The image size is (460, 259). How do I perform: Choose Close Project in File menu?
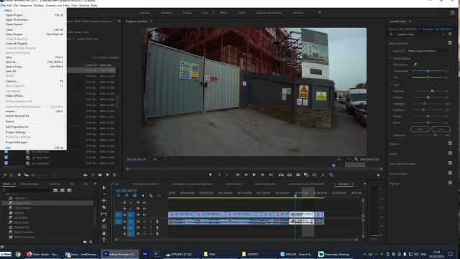pos(14,35)
